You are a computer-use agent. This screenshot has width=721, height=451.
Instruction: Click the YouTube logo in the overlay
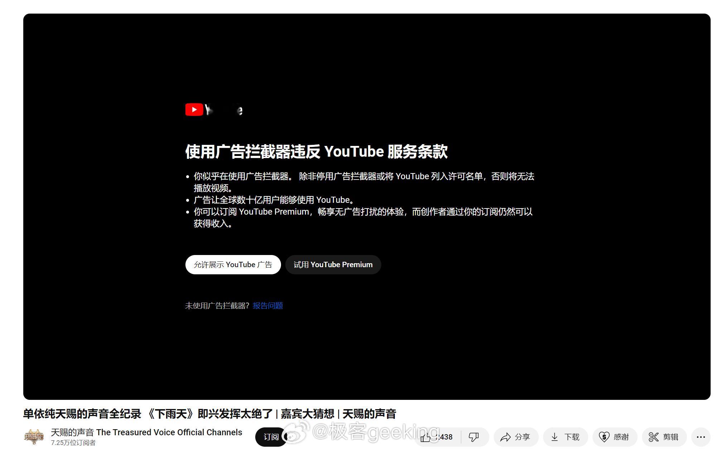pos(214,109)
